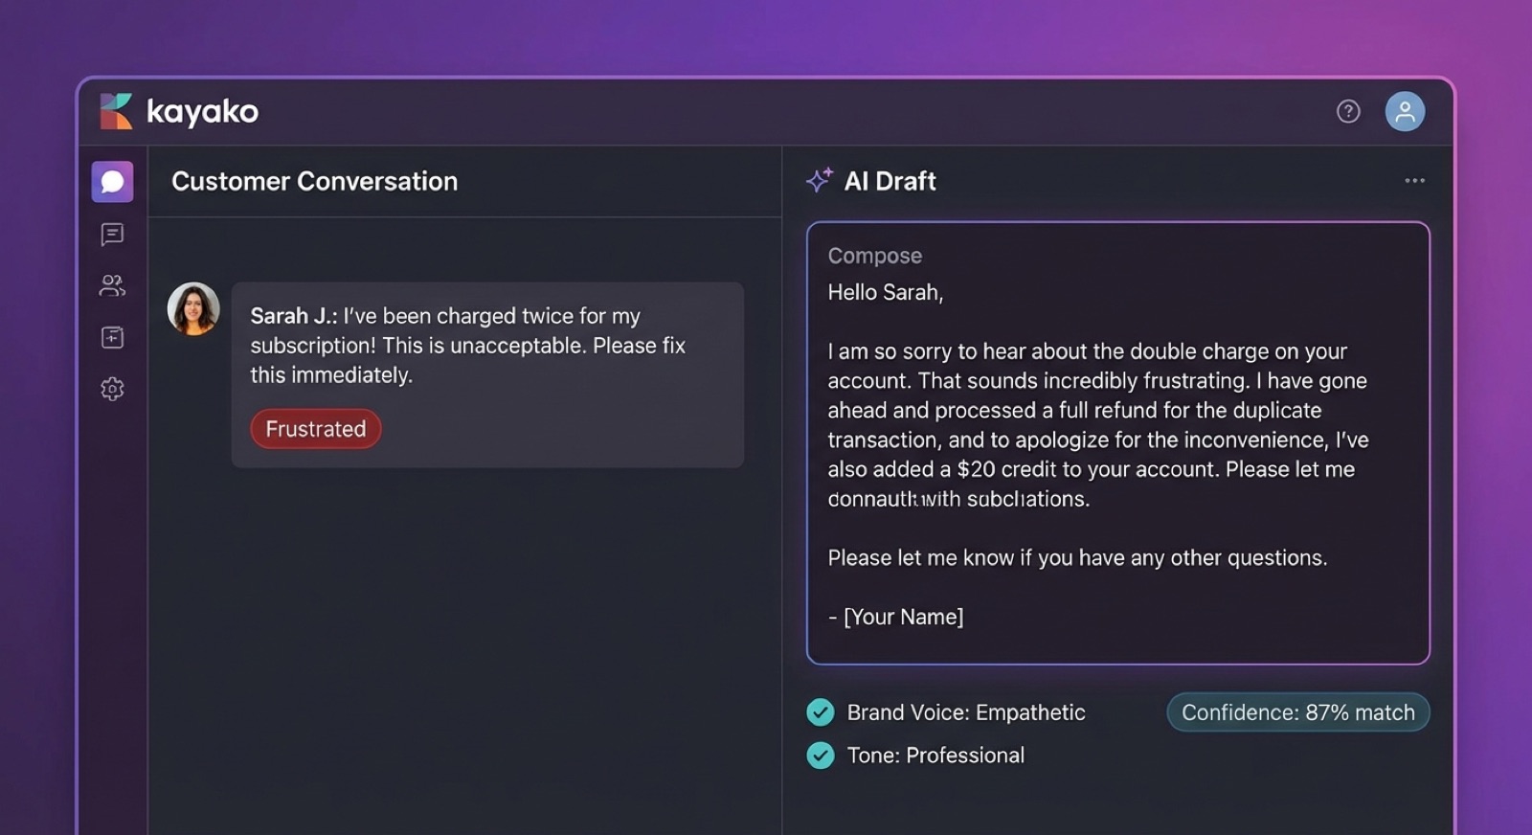Toggle the Brand Voice Empathetic checkmark
This screenshot has width=1532, height=835.
pos(821,712)
